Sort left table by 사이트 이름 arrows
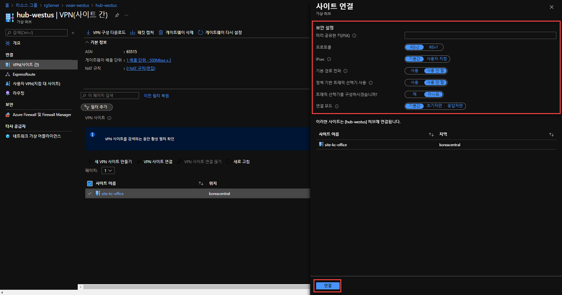The width and height of the screenshot is (562, 295). click(201, 183)
